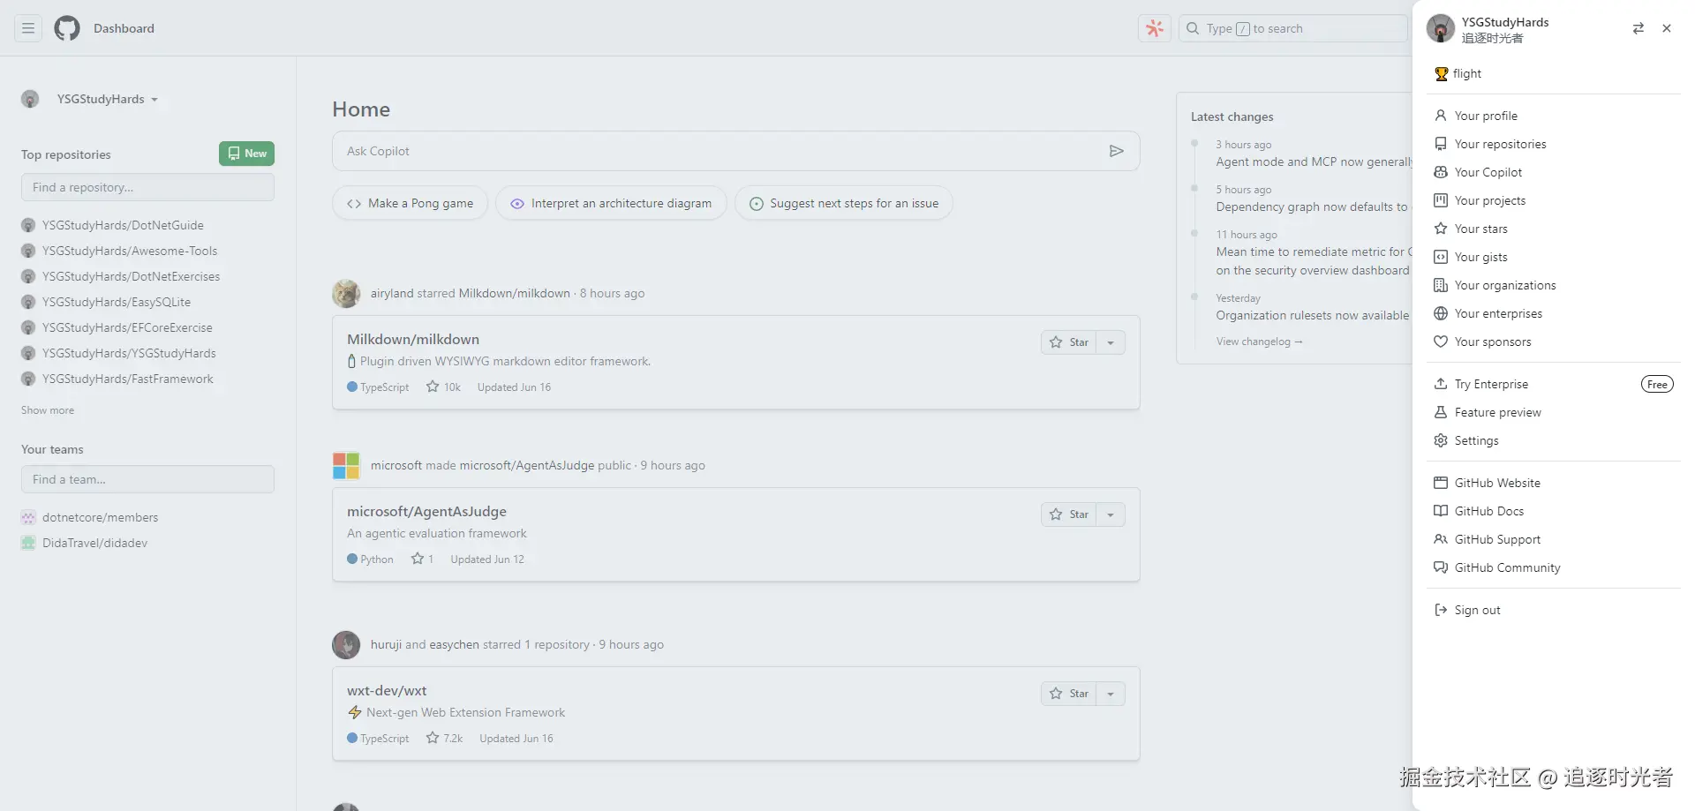The width and height of the screenshot is (1695, 811).
Task: Open Your Copilot menu item
Action: pyautogui.click(x=1554, y=172)
